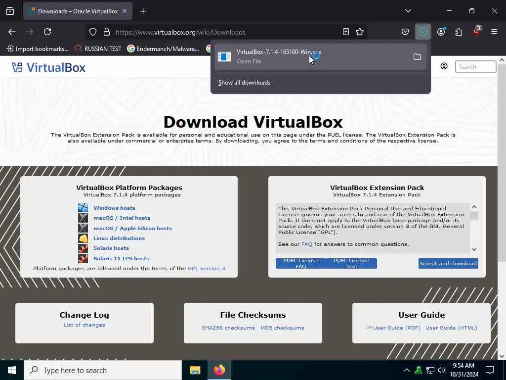Click the Windows hosts OS icon
The image size is (506, 380).
pyautogui.click(x=83, y=208)
